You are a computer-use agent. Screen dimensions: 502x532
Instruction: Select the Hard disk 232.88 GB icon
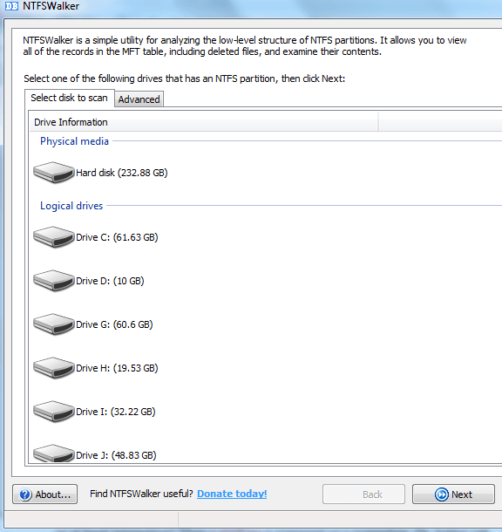point(53,173)
